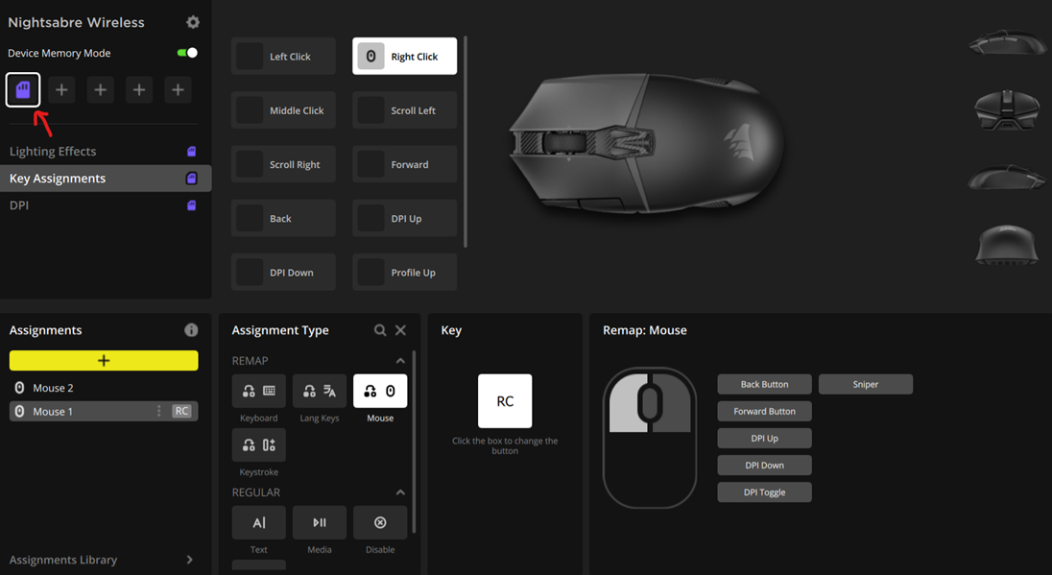1052x575 pixels.
Task: Select Back button assignment
Action: click(x=283, y=218)
